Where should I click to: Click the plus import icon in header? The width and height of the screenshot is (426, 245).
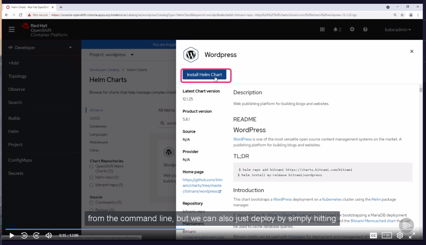[352, 29]
